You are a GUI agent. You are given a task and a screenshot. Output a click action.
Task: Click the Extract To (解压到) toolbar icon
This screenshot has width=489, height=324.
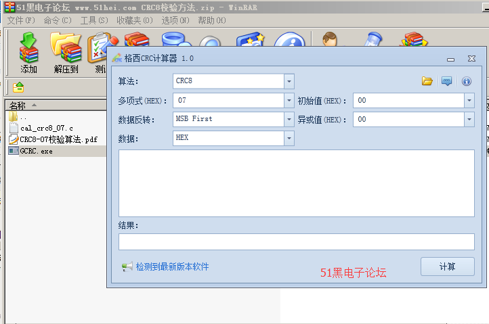tap(66, 52)
